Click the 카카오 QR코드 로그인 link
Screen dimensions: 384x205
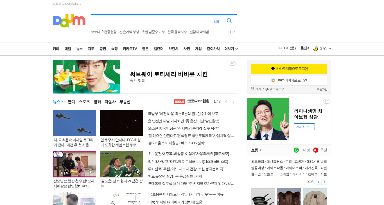click(268, 89)
